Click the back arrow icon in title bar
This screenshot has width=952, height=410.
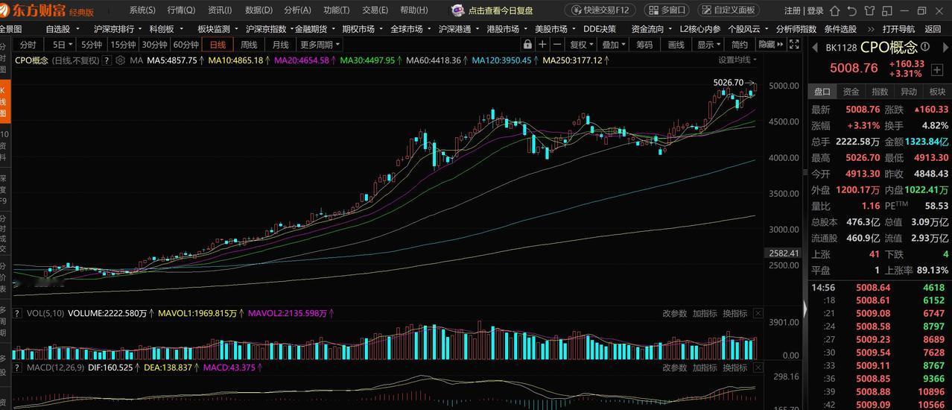click(851, 10)
